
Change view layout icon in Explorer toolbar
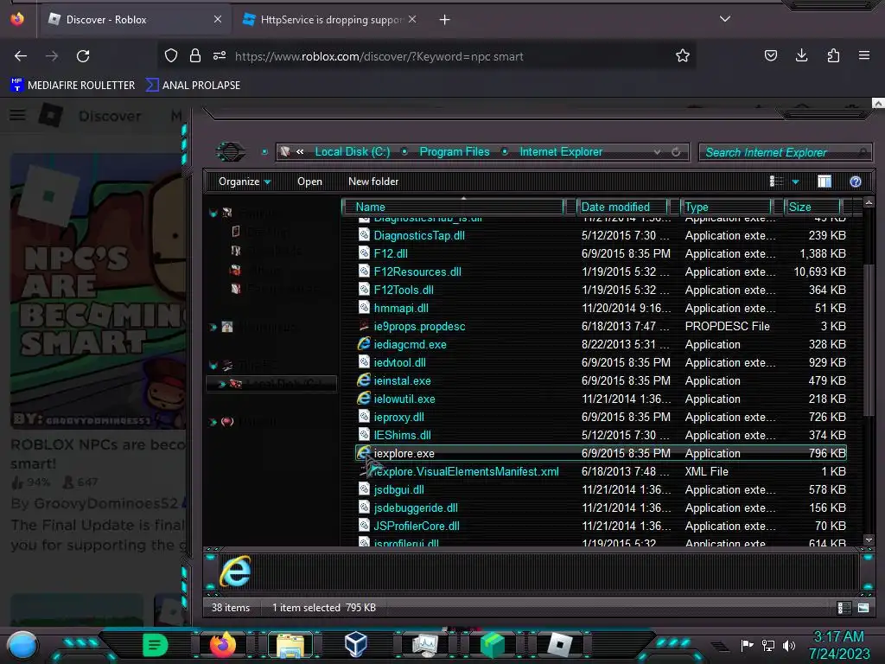click(776, 182)
